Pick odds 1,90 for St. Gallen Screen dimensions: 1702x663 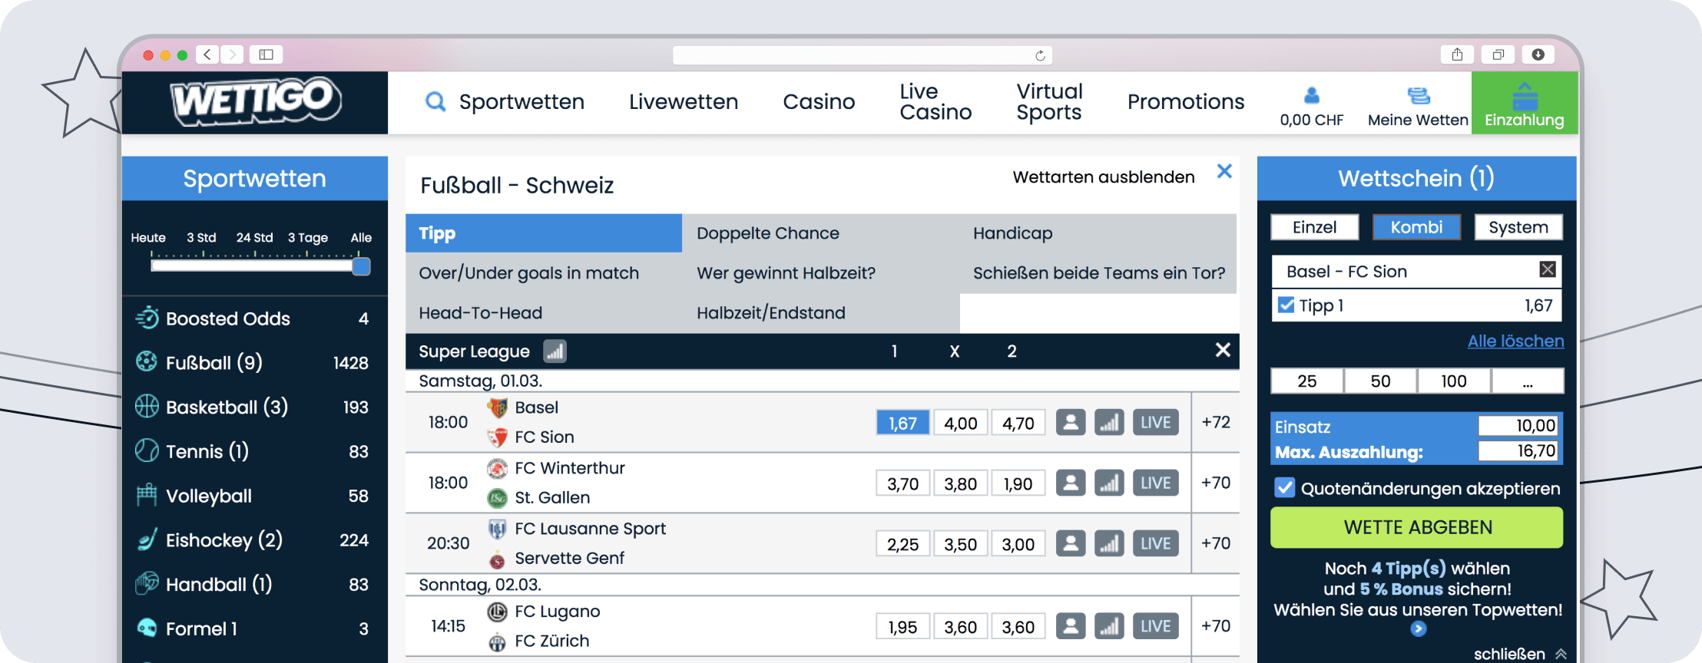pos(1018,483)
